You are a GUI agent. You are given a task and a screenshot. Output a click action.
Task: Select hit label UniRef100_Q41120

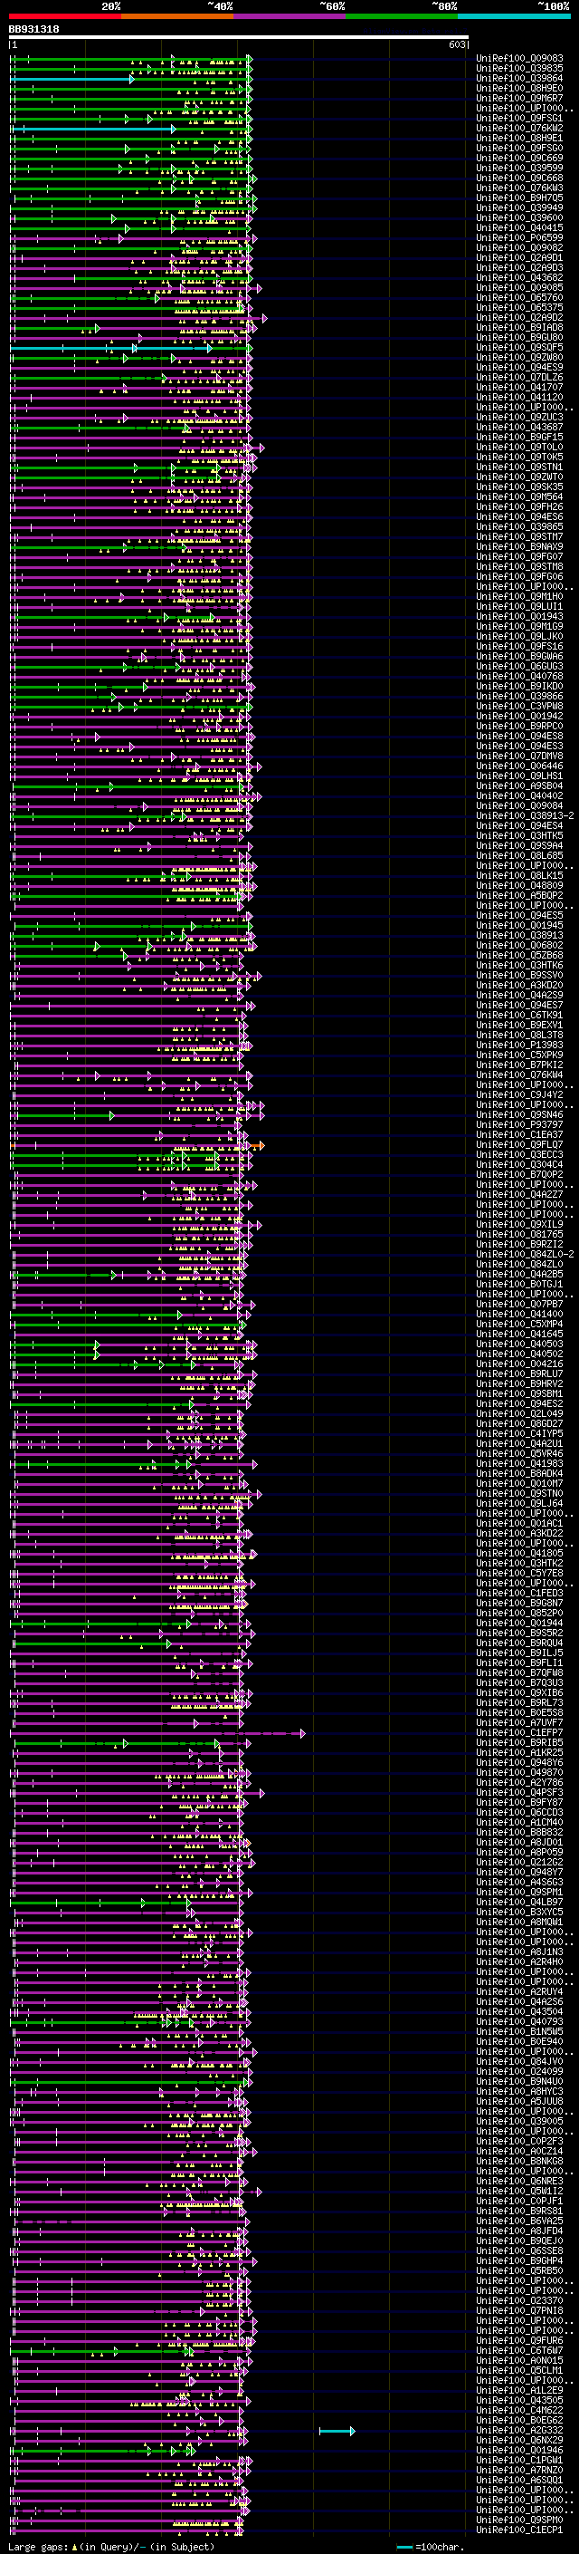(519, 397)
